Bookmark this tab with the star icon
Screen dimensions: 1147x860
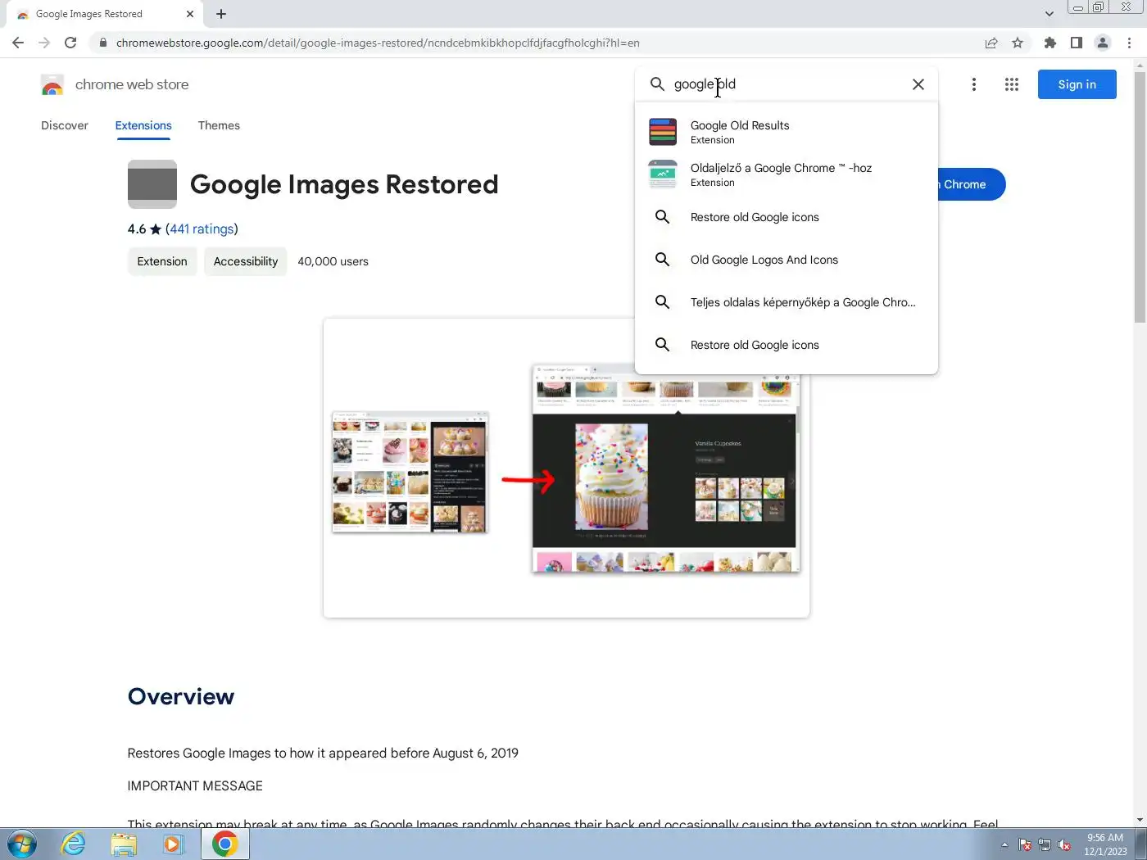click(1018, 43)
